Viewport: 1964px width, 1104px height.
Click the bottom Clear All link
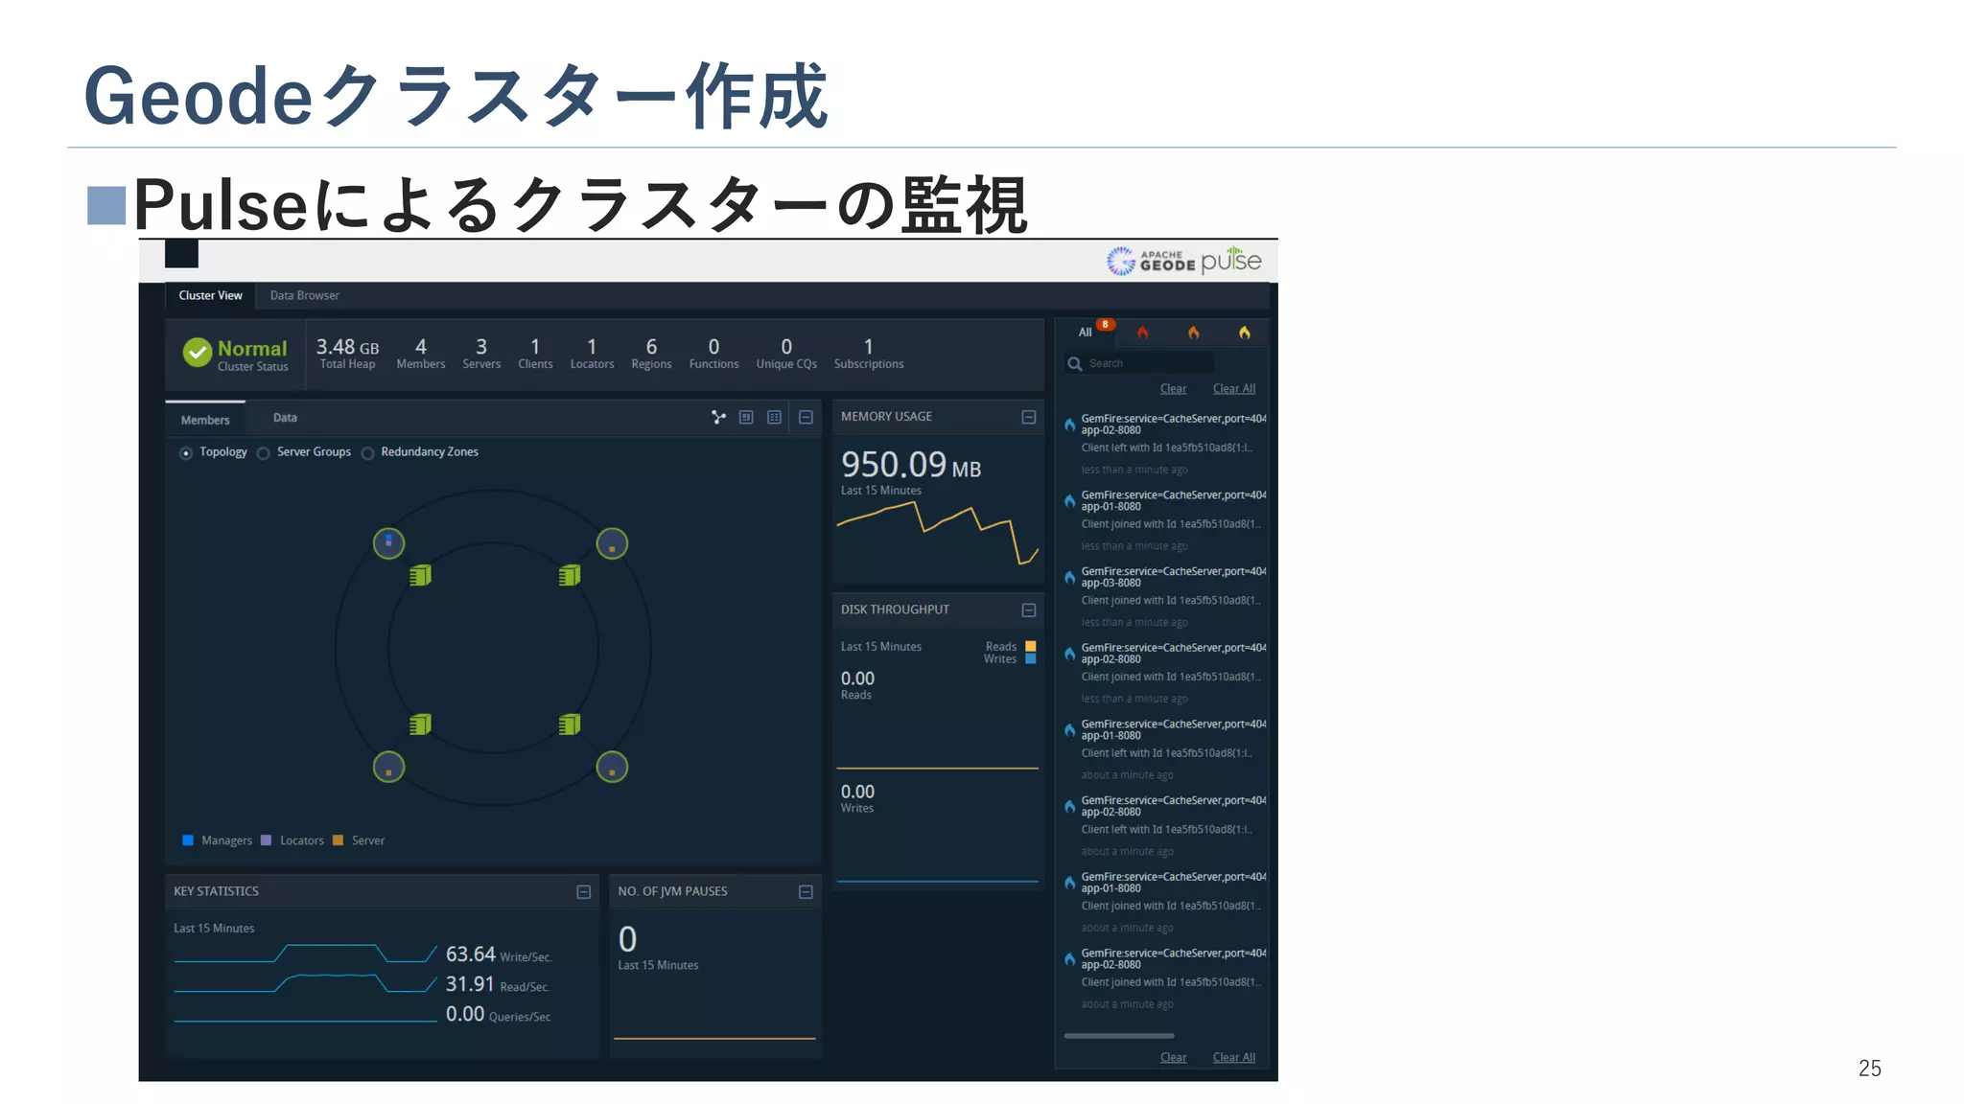click(x=1233, y=1057)
